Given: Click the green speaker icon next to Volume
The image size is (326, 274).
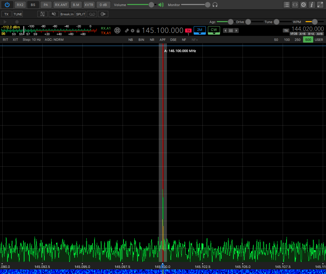Looking at the screenshot, I should coord(161,5).
